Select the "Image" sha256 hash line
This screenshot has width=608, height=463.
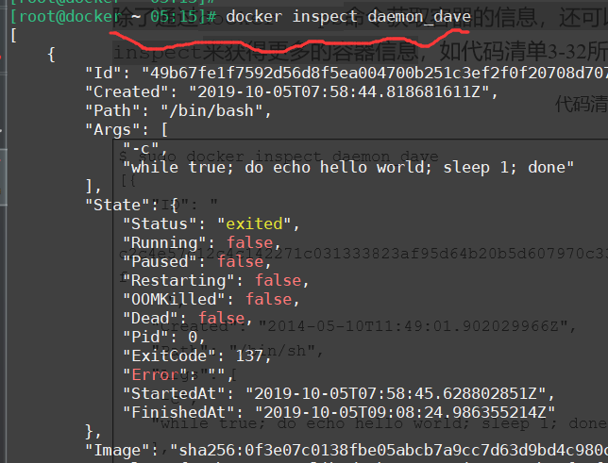(346, 450)
